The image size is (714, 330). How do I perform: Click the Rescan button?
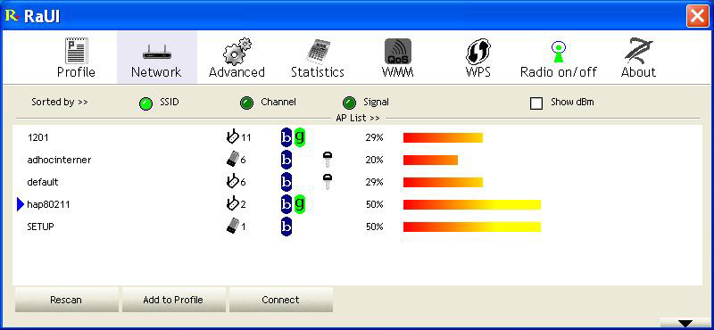(66, 300)
